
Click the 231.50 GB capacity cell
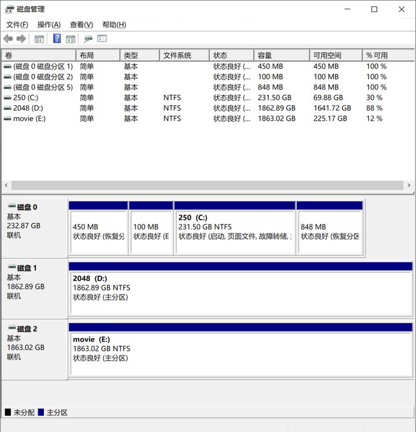[274, 98]
